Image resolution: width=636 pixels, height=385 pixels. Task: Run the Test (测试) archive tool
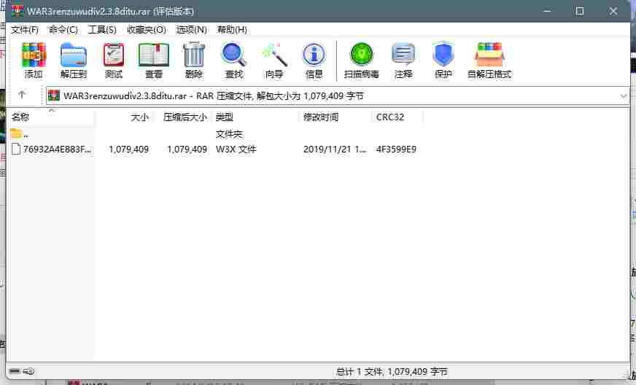pyautogui.click(x=114, y=60)
